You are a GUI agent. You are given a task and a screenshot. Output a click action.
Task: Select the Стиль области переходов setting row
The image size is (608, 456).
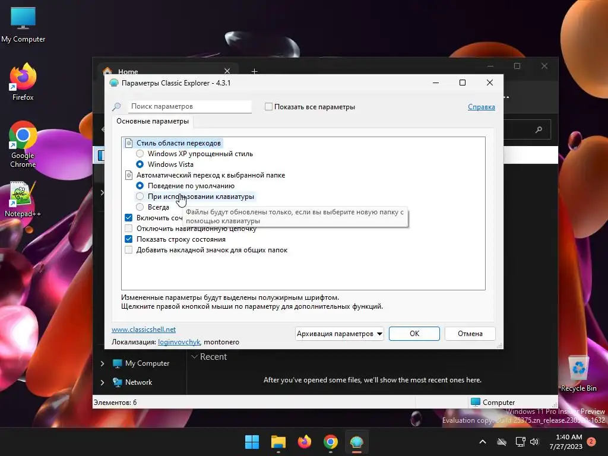pyautogui.click(x=173, y=143)
